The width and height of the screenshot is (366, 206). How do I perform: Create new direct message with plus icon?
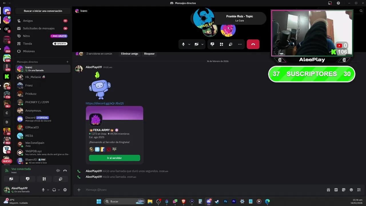point(67,62)
